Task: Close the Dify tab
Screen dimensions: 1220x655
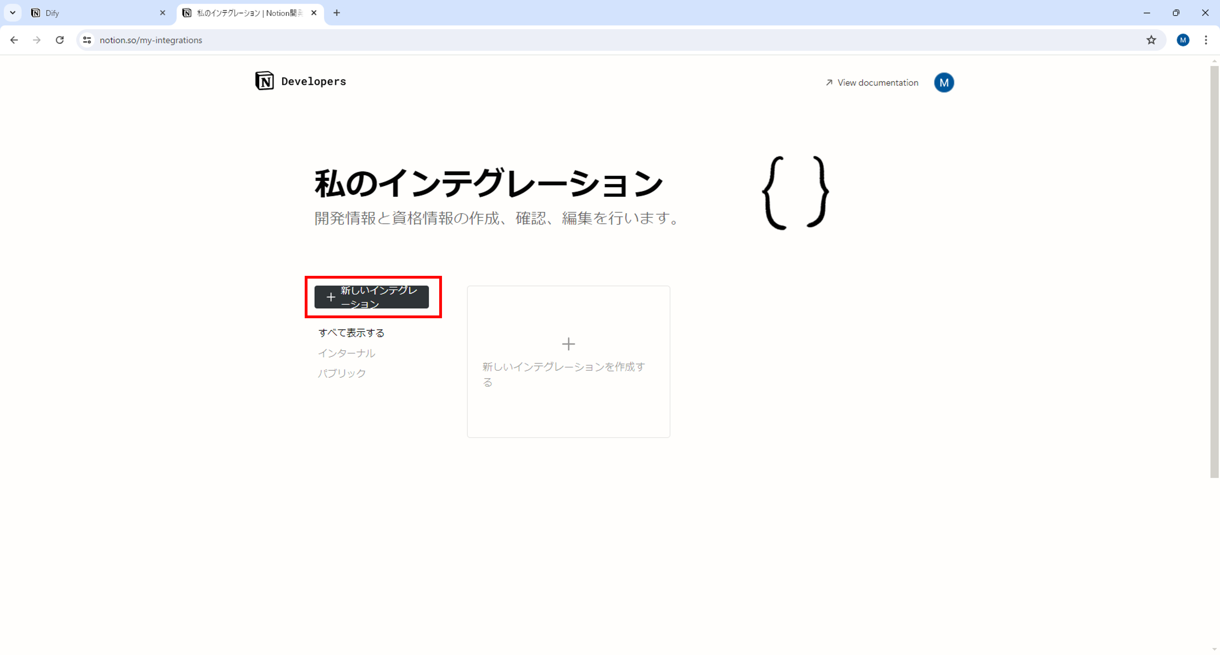Action: [x=162, y=13]
